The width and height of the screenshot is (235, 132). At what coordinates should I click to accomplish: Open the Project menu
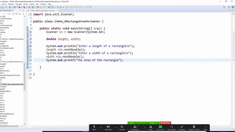(x=32, y=4)
